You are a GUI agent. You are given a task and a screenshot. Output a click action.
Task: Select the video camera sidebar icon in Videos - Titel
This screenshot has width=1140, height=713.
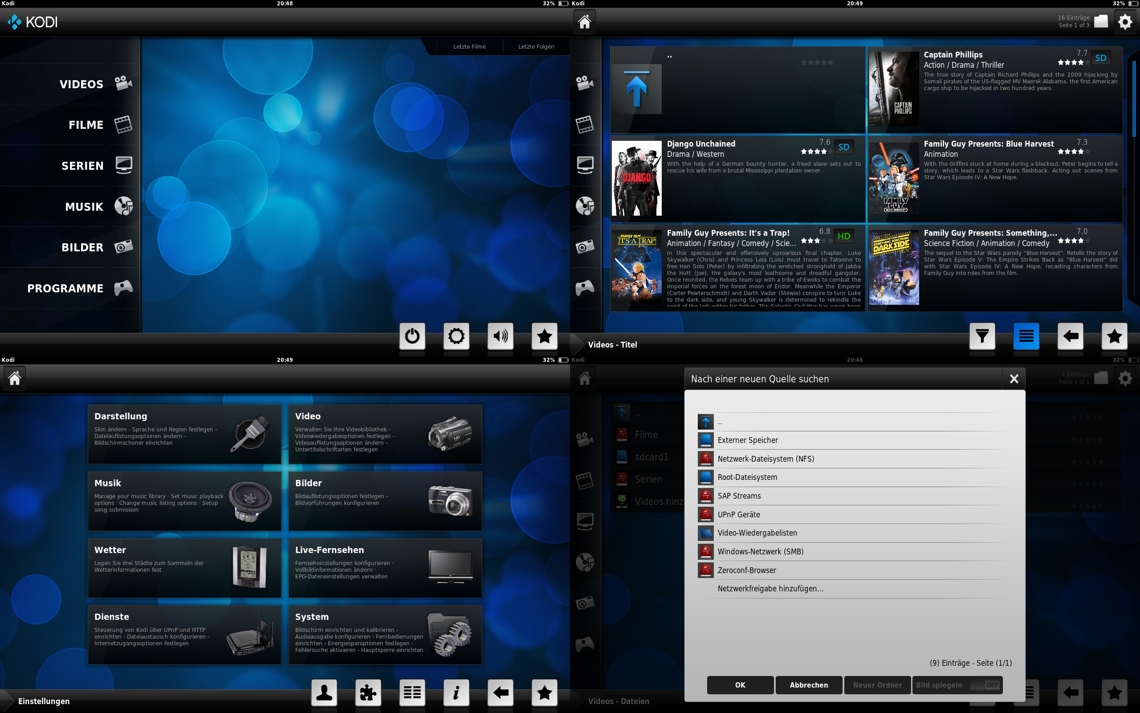click(585, 83)
